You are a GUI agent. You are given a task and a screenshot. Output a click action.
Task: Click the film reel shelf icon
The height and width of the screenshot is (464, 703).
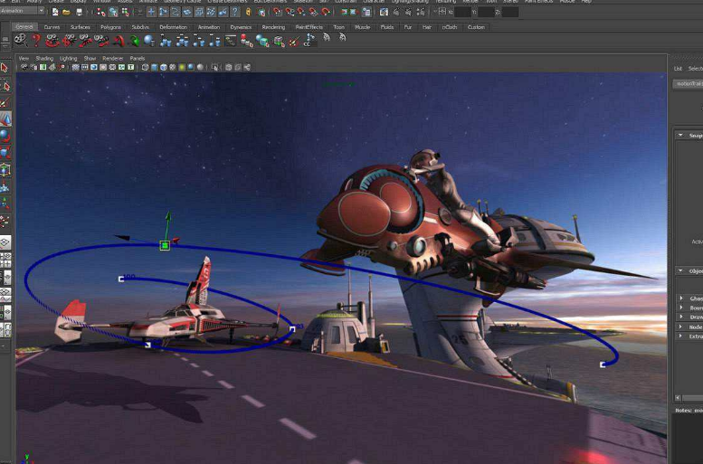point(20,41)
